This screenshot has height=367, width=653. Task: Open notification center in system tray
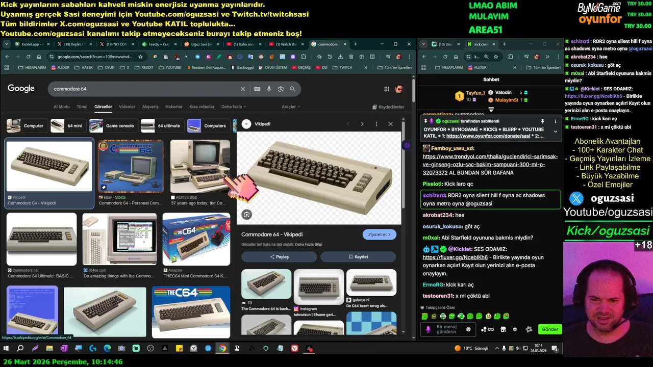click(556, 349)
